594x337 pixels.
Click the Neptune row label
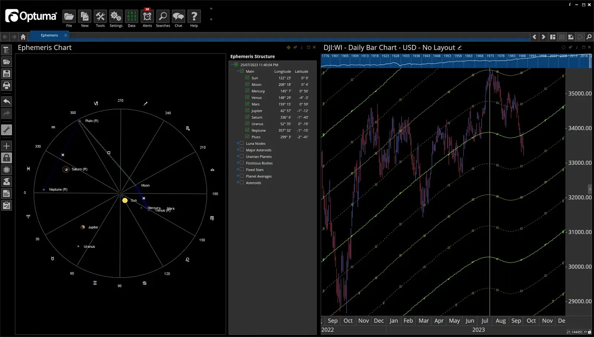(258, 130)
